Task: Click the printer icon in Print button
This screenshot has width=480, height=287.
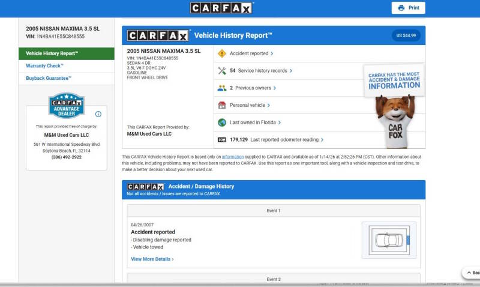Action: [x=401, y=8]
